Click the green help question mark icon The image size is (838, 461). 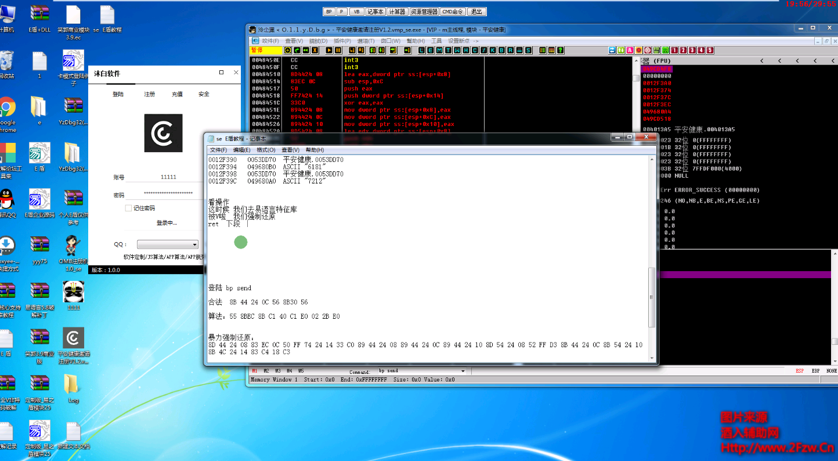tap(560, 51)
